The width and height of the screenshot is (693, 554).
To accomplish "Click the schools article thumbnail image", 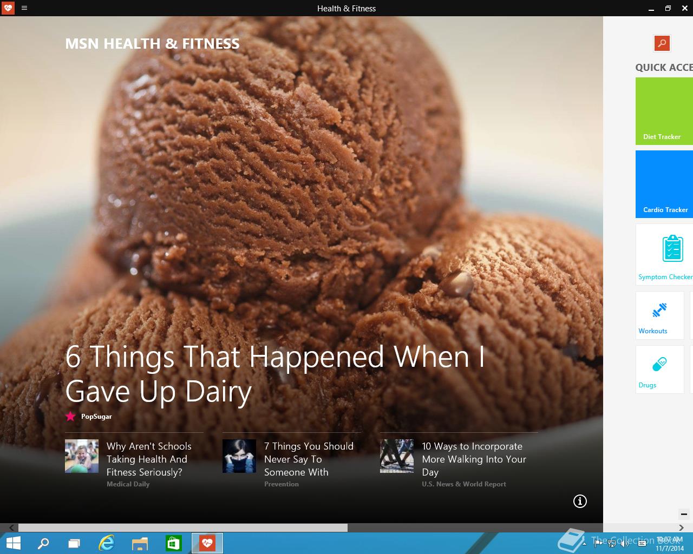I will tap(82, 456).
